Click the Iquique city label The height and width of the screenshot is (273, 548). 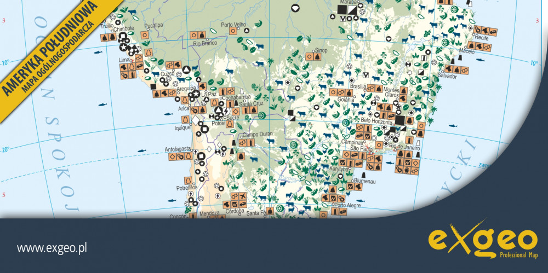pos(182,128)
